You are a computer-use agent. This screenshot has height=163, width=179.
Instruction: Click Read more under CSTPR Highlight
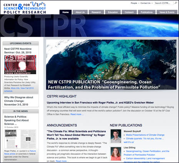[x=77, y=114]
